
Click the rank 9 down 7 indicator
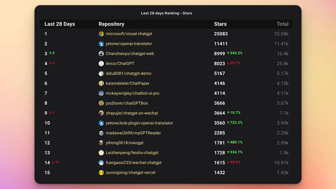pyautogui.click(x=52, y=113)
